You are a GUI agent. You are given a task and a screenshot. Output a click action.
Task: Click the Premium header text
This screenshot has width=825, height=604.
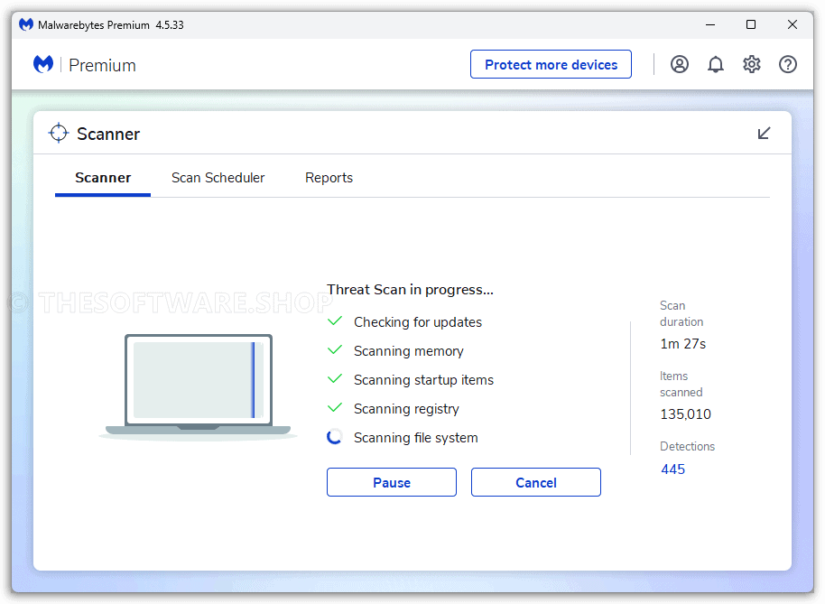(102, 65)
